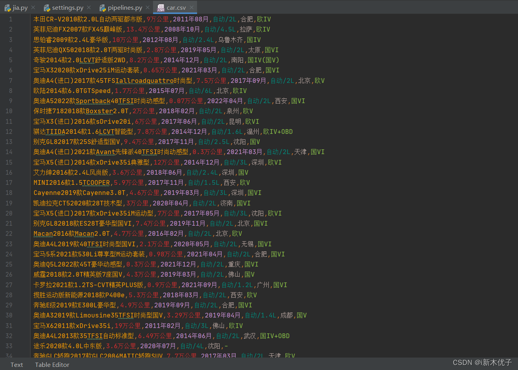Click text '思铂睿2009款2.4L豪华版'
This screenshot has height=370, width=518.
[71, 40]
